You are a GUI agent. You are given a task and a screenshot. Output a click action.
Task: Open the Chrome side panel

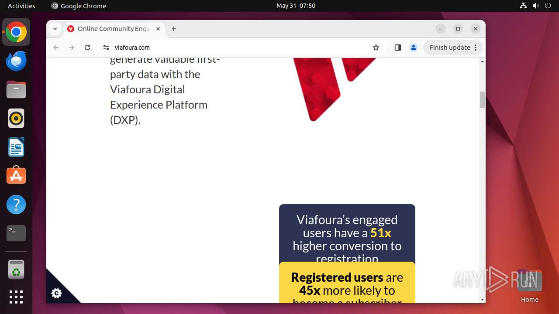pos(397,48)
